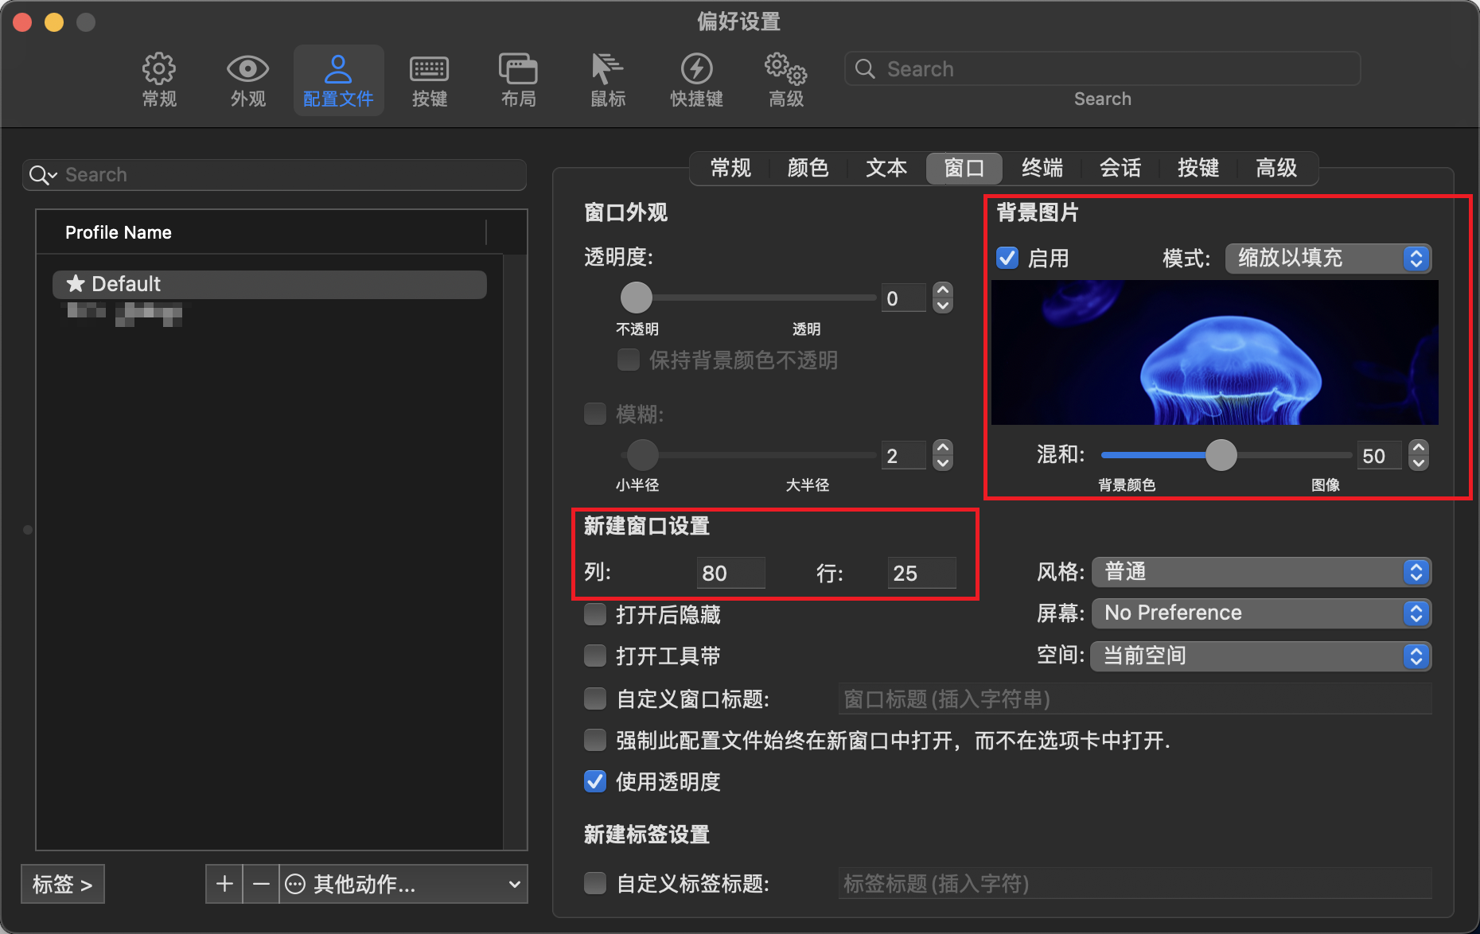
Task: Open the 其他动作... actions menu button
Action: click(403, 884)
